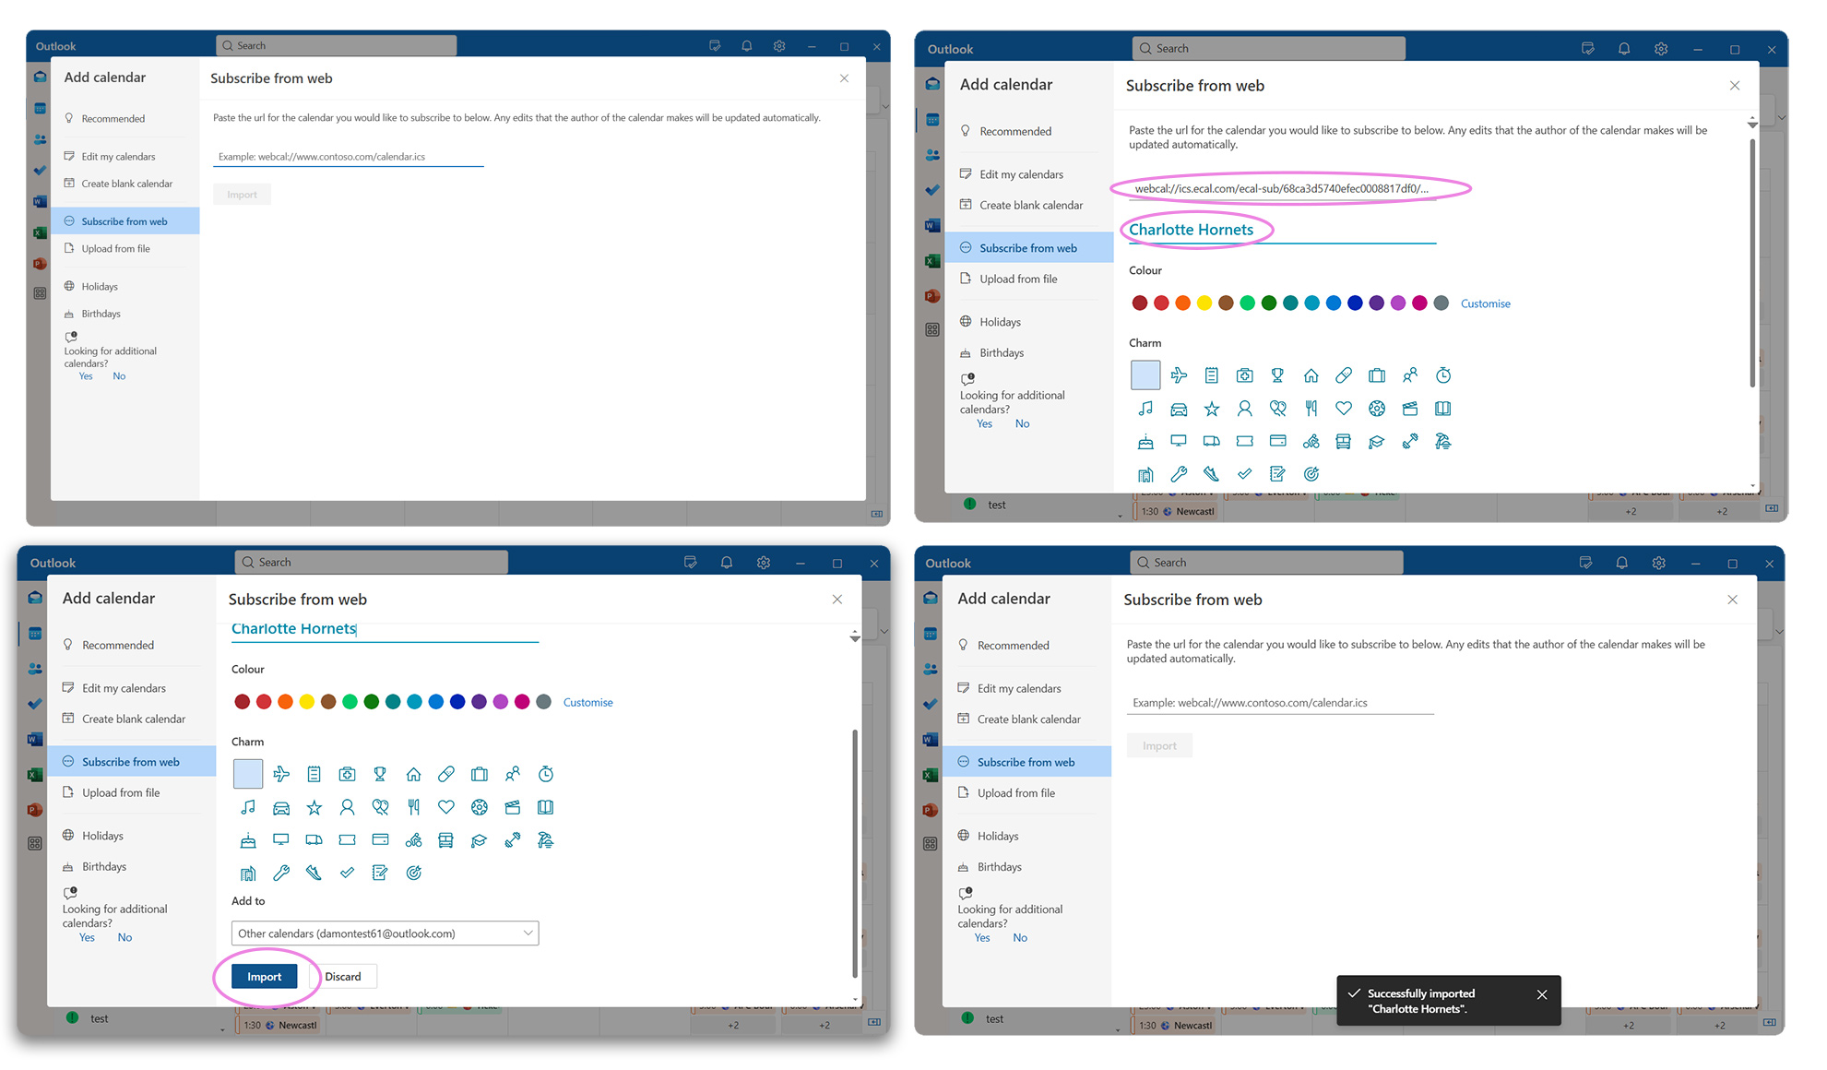
Task: Click Customise link in dialog with Discard button
Action: tap(587, 703)
